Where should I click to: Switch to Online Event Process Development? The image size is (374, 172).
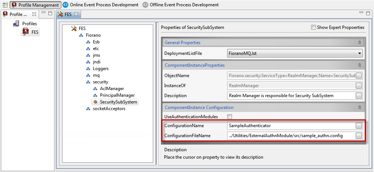click(x=101, y=5)
